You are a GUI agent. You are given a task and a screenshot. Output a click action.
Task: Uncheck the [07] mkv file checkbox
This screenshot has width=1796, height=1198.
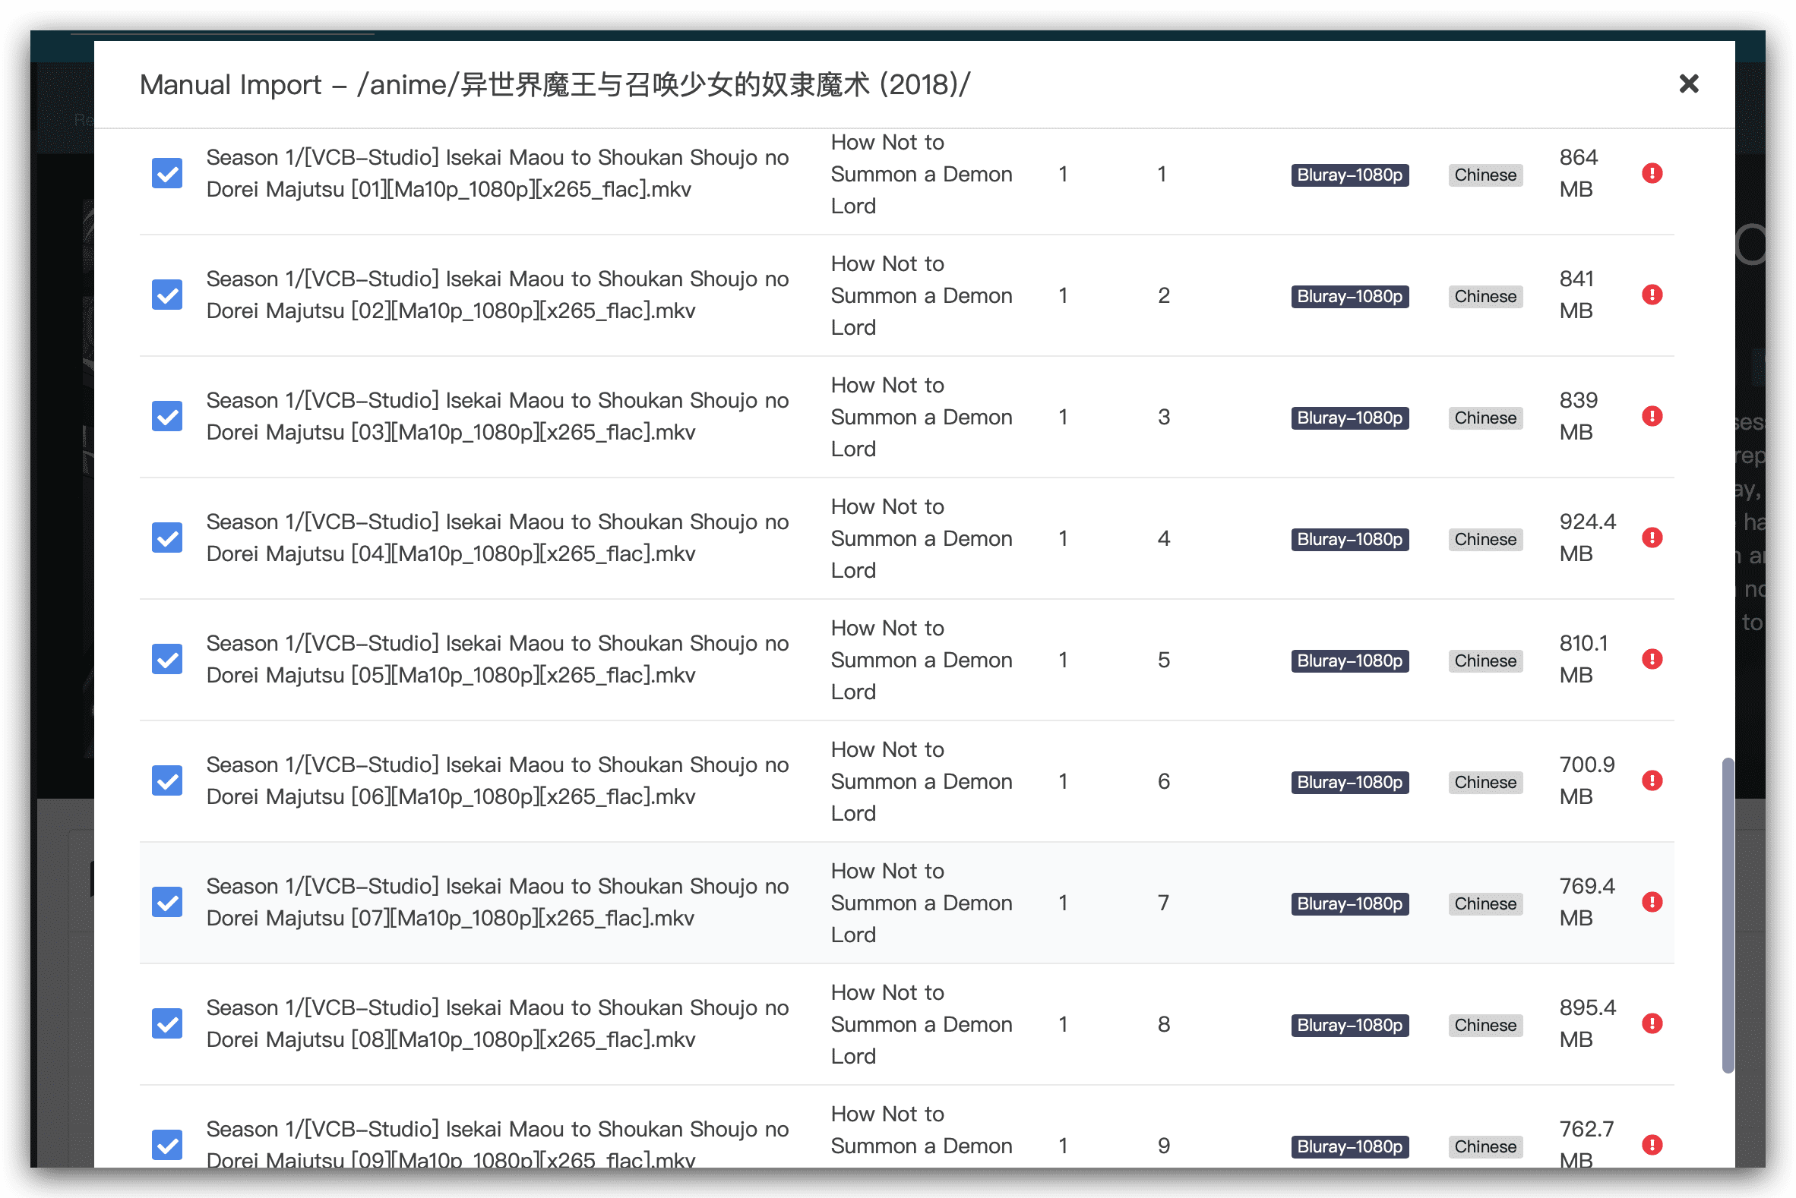point(166,903)
